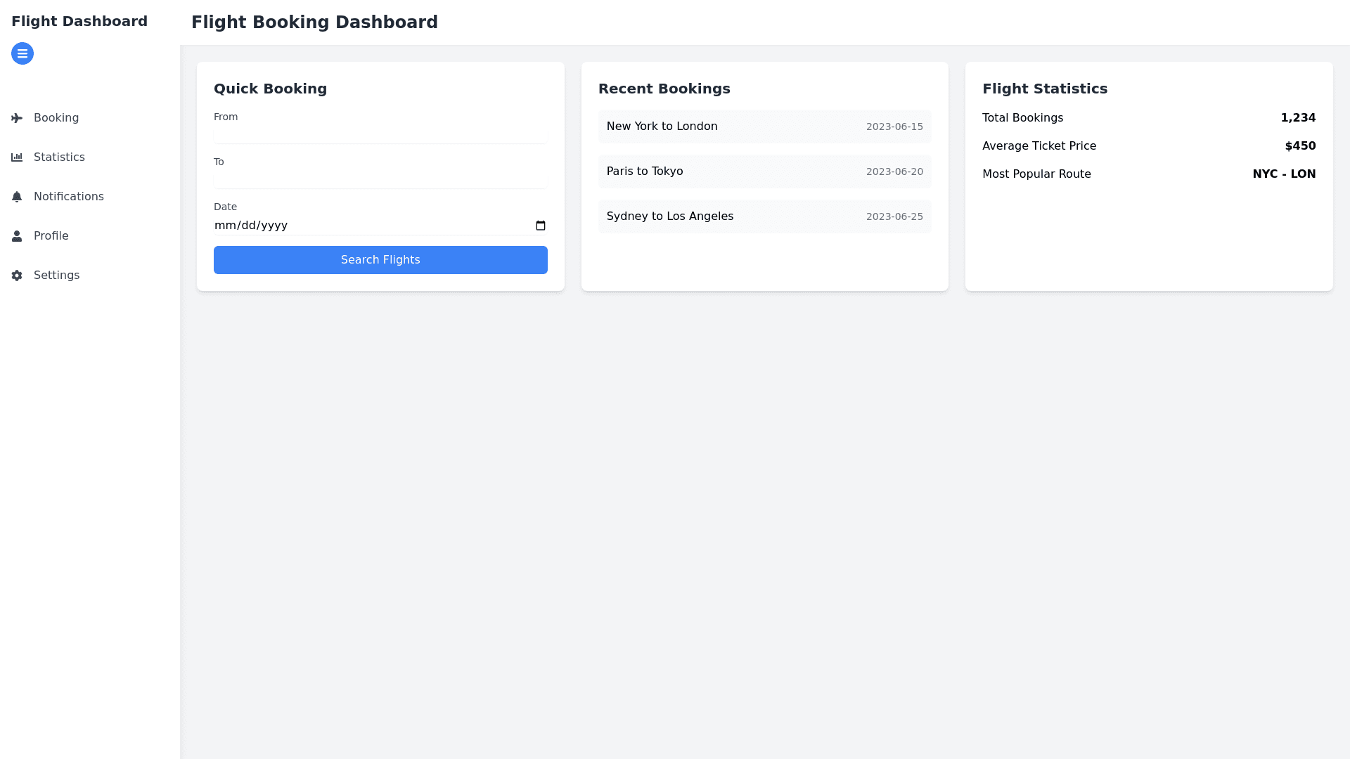The image size is (1350, 759).
Task: Select New York to London booking
Action: 764,126
